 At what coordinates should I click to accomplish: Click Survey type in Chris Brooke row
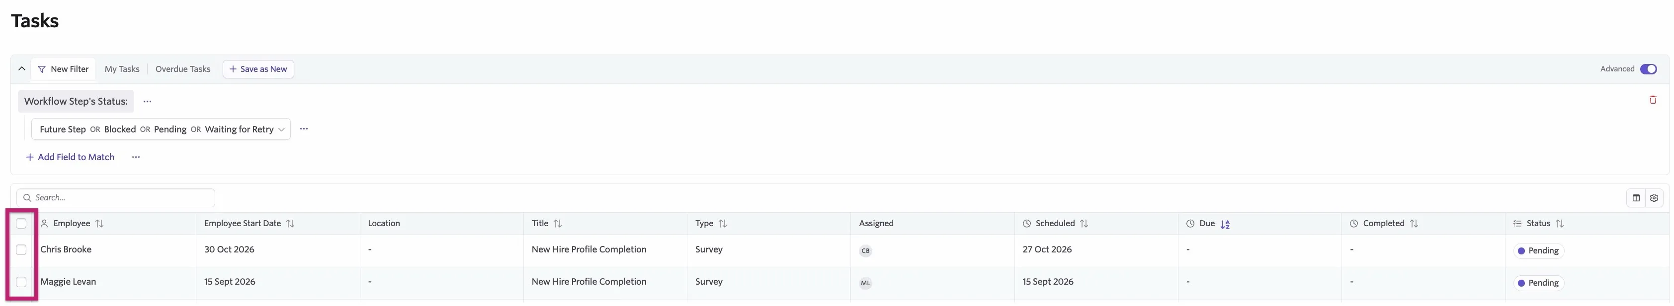coord(708,249)
